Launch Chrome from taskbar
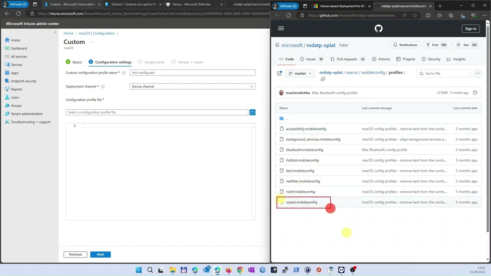 click(x=240, y=270)
